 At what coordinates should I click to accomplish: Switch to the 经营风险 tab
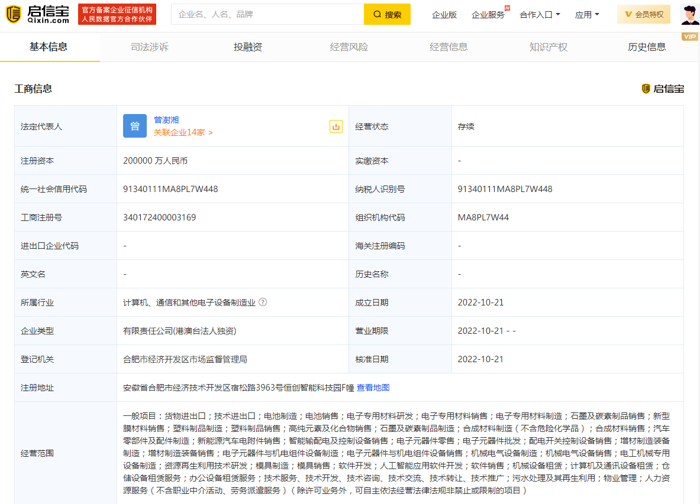tap(349, 47)
